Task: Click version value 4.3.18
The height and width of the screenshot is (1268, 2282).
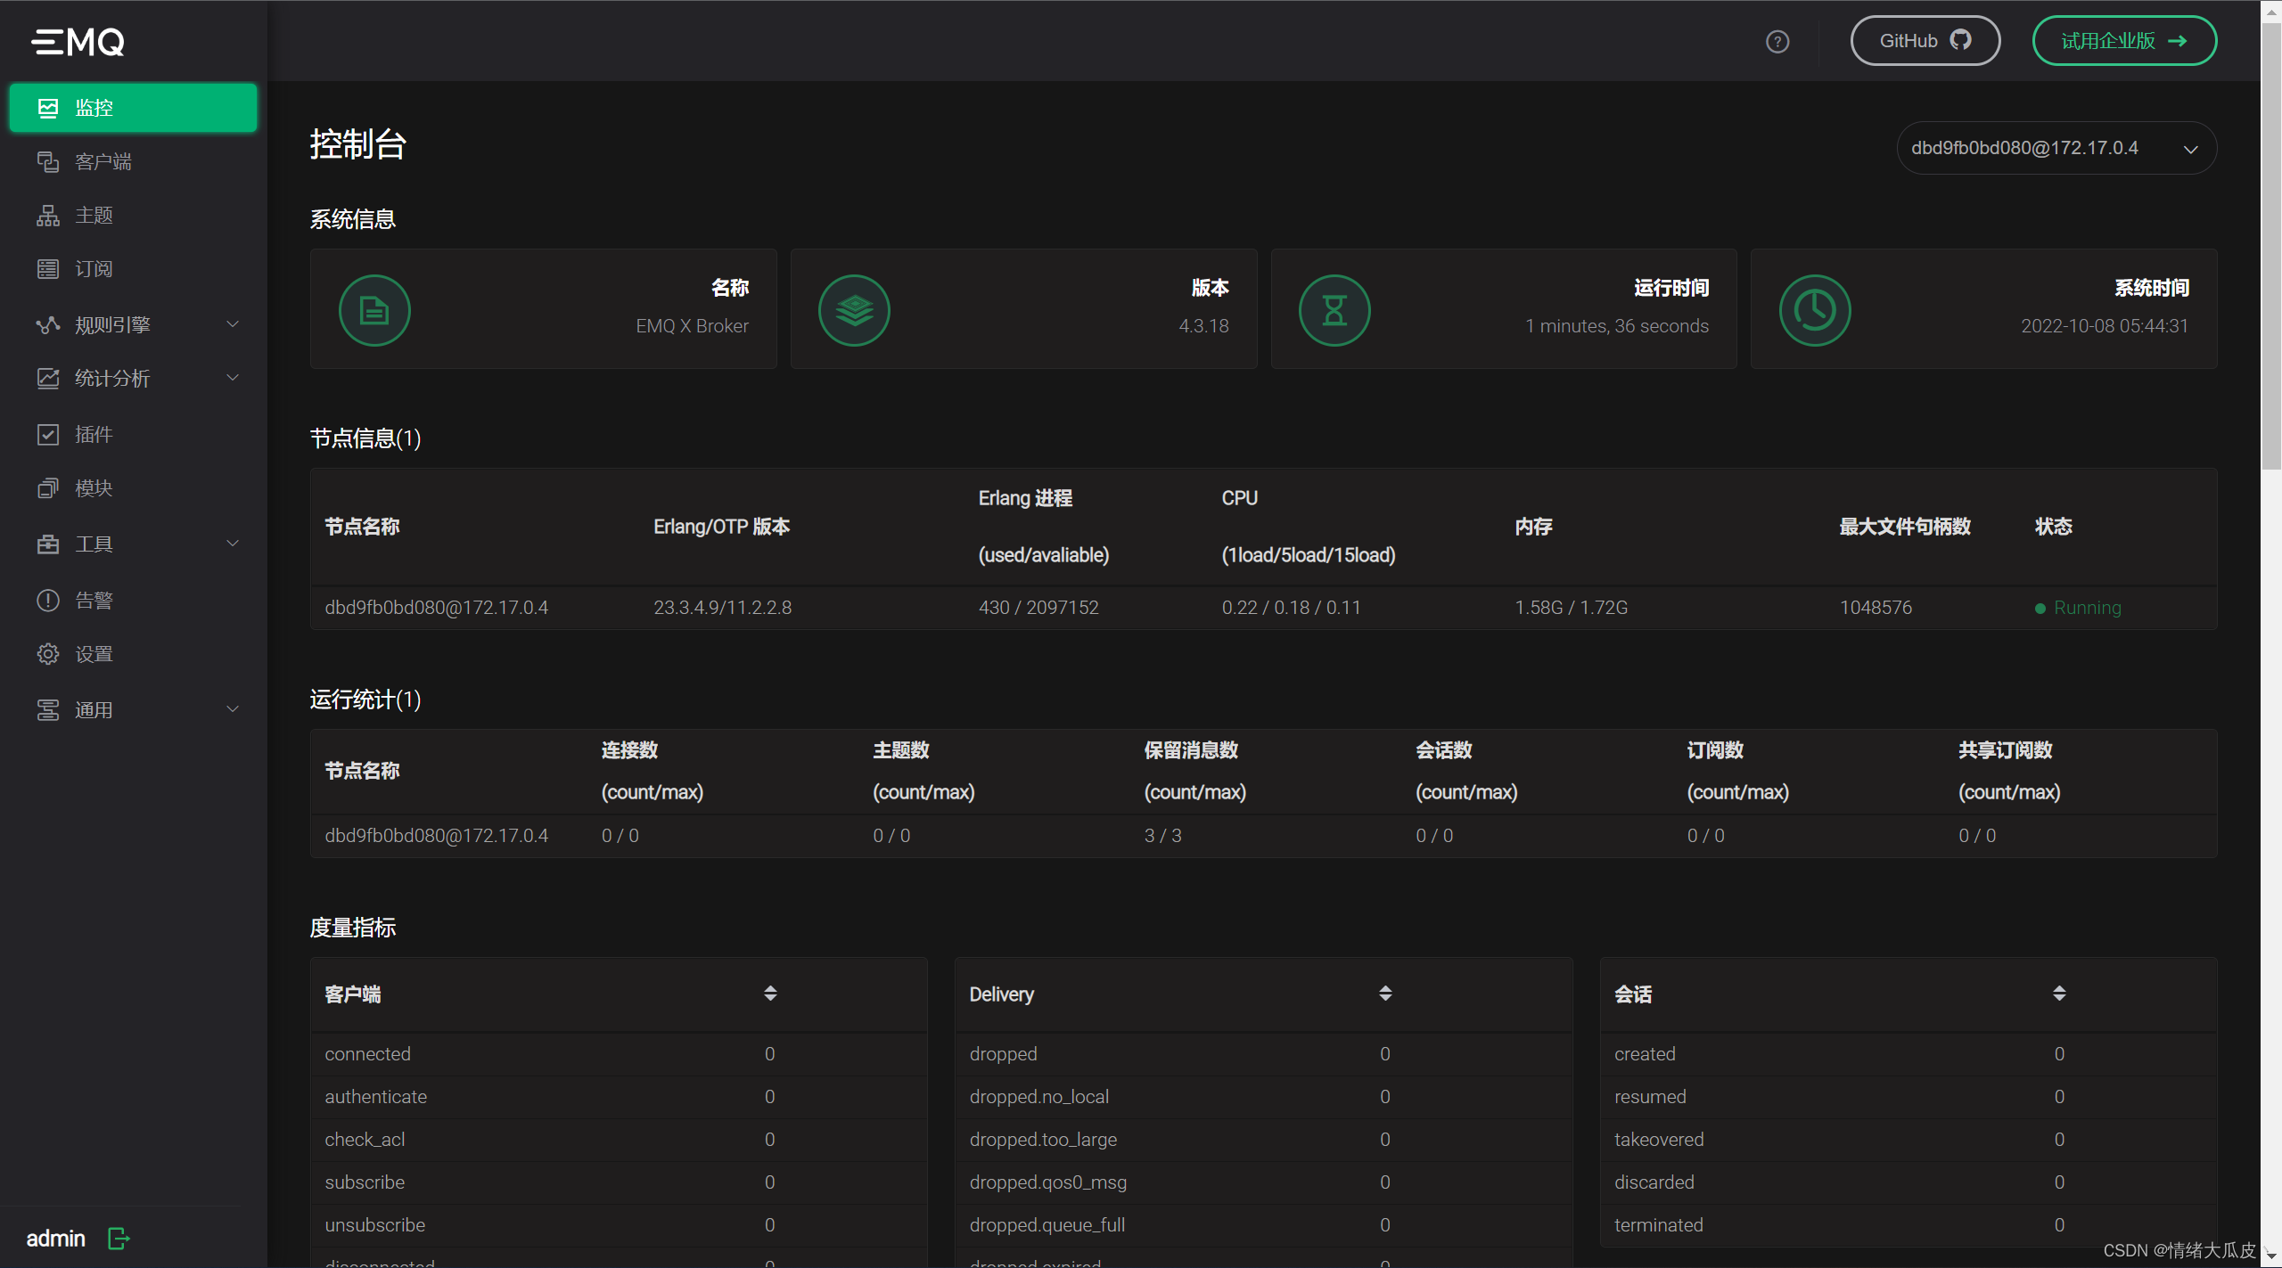Action: coord(1203,326)
